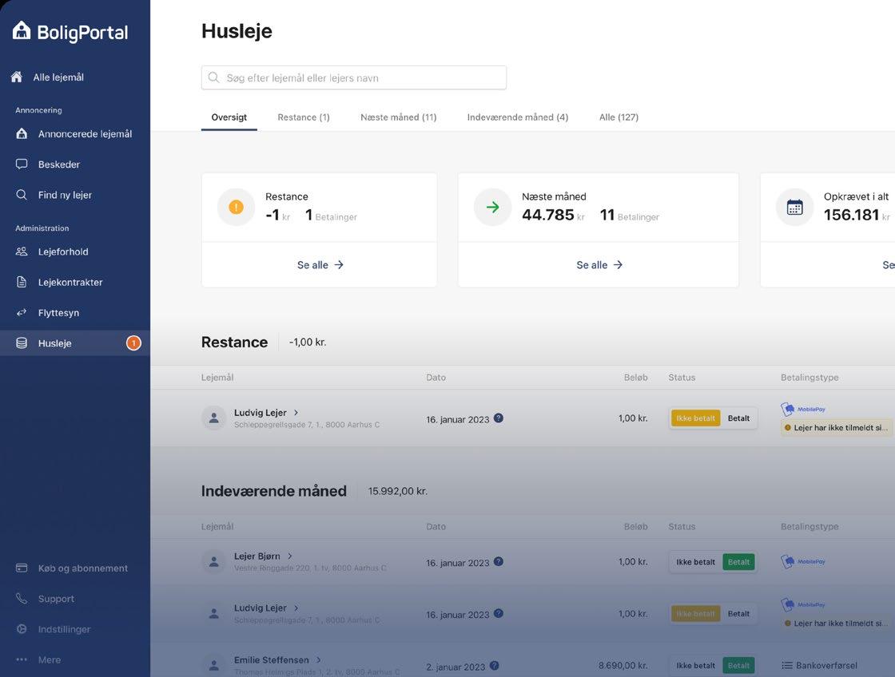Open Annoncerede lejemål in sidebar
895x677 pixels.
pyautogui.click(x=75, y=134)
